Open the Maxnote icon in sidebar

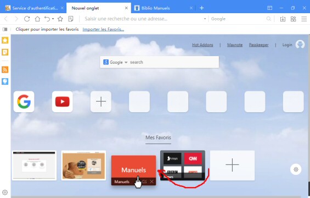point(5,52)
